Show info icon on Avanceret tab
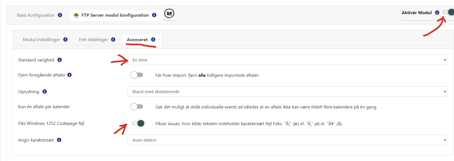This screenshot has height=161, width=454. tap(153, 39)
